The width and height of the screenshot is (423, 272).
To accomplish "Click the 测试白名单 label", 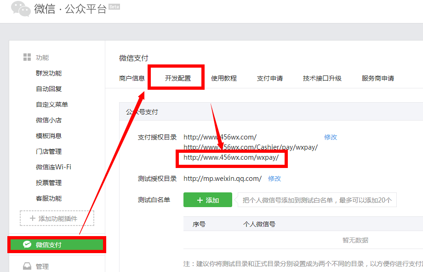I will pyautogui.click(x=154, y=200).
